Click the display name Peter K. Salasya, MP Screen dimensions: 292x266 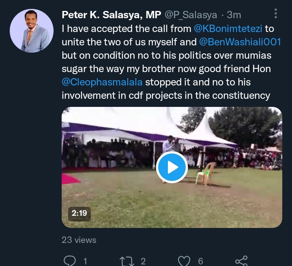coord(112,15)
